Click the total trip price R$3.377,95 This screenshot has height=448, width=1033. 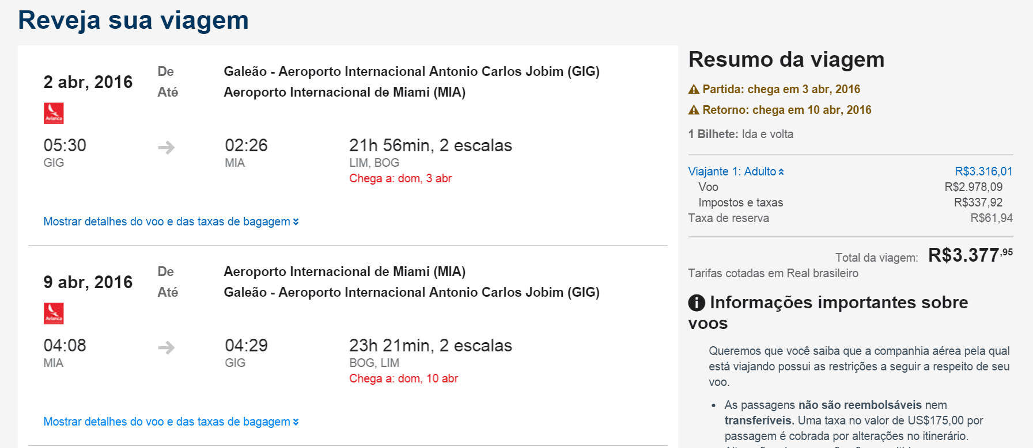coord(970,255)
